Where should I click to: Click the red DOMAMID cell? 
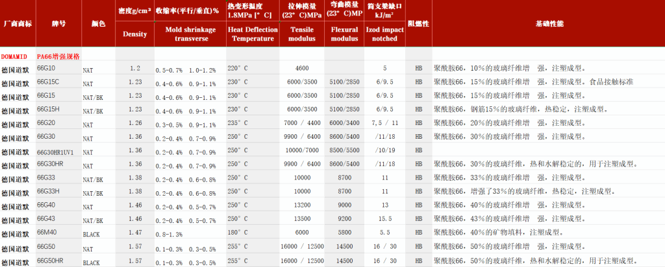[14, 56]
